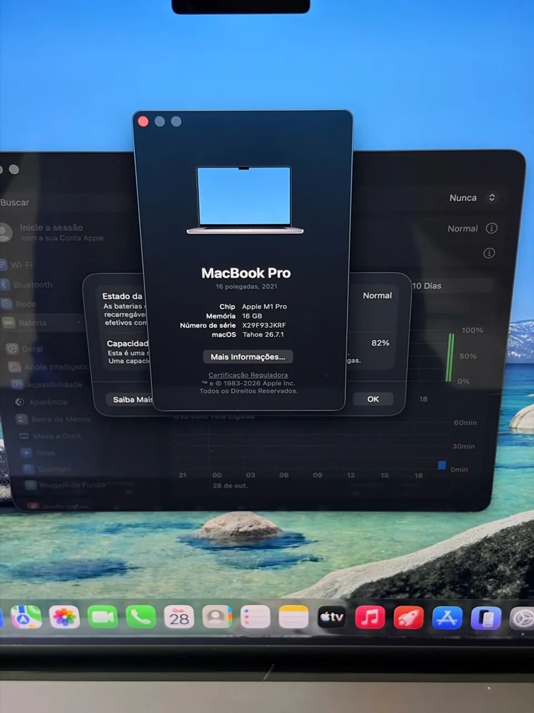Image resolution: width=534 pixels, height=713 pixels.
Task: Click the MacBook Pro laptop image
Action: click(244, 200)
